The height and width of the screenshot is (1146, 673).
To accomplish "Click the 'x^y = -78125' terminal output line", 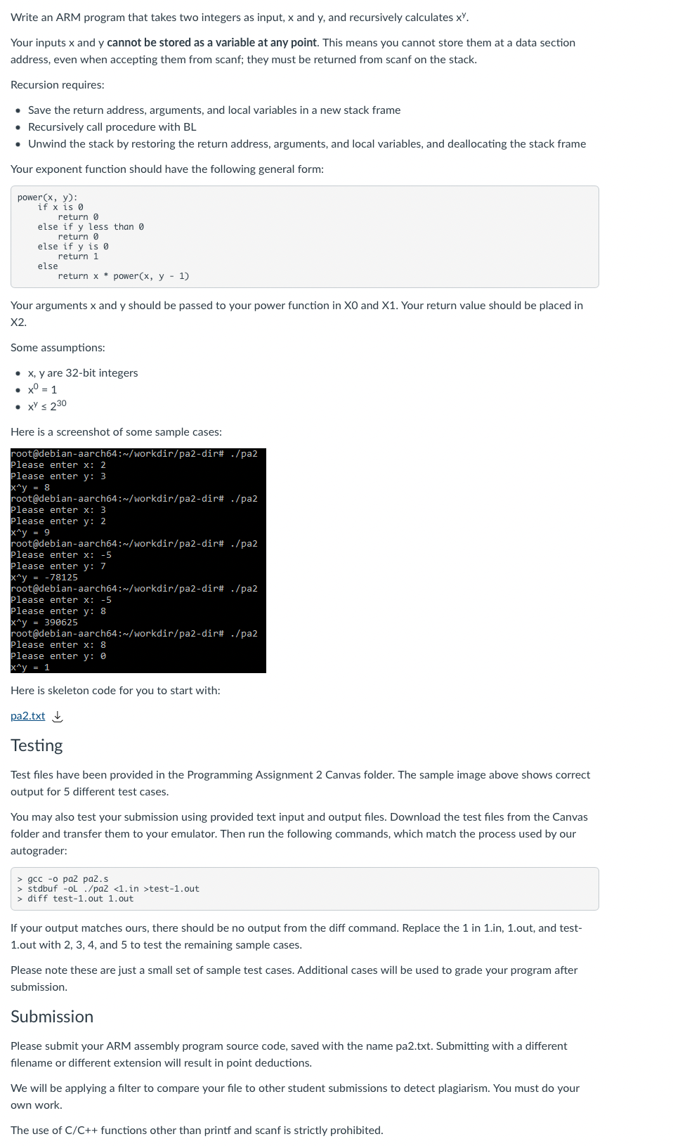I will pyautogui.click(x=44, y=578).
